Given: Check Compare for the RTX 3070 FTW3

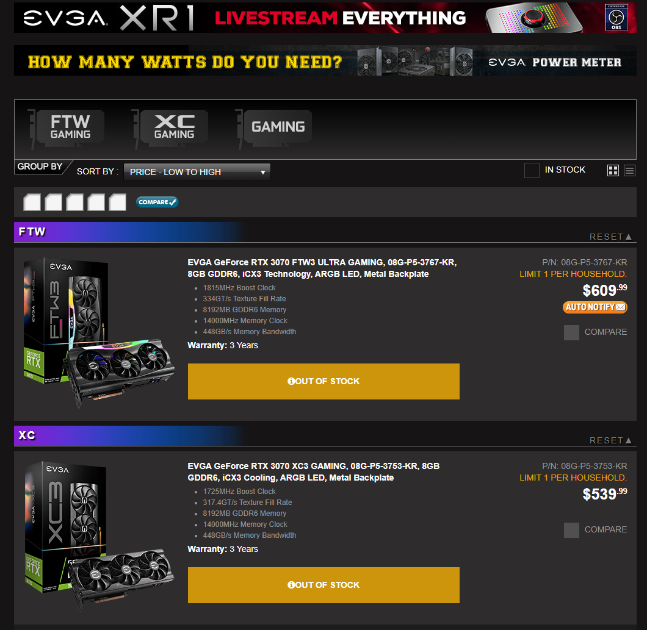Looking at the screenshot, I should click(x=571, y=332).
